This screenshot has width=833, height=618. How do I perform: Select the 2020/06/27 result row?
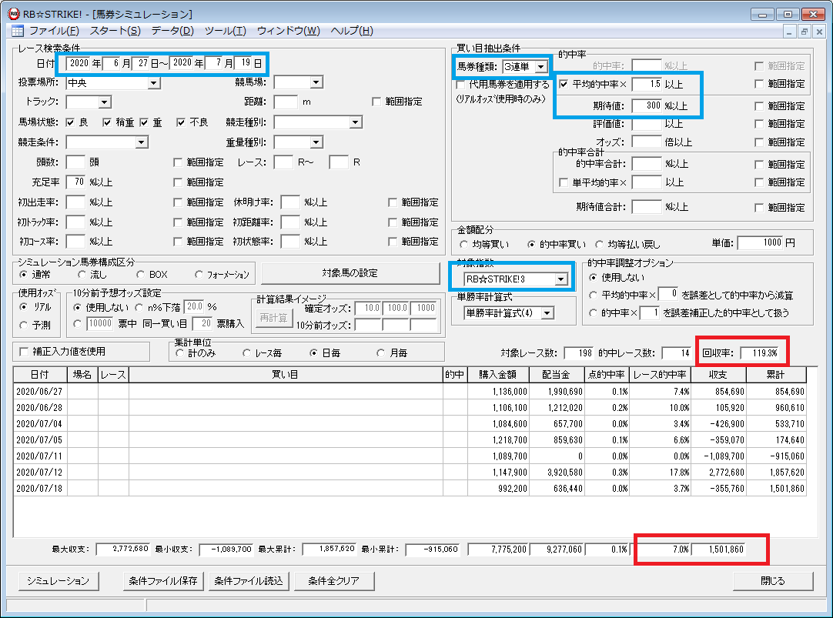point(410,391)
